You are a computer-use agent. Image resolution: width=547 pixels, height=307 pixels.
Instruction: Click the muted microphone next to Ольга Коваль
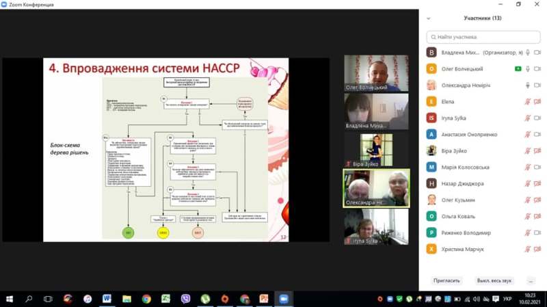pyautogui.click(x=528, y=217)
